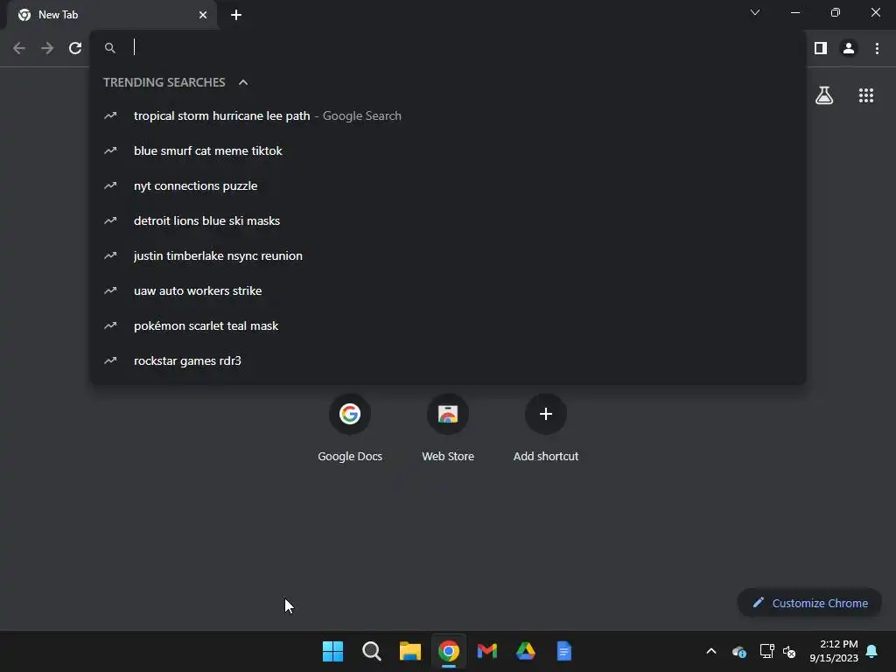
Task: Click Chrome icon in taskbar
Action: pyautogui.click(x=449, y=651)
